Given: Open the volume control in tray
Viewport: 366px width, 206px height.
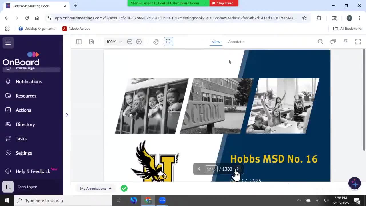Looking at the screenshot, I should click(x=326, y=200).
